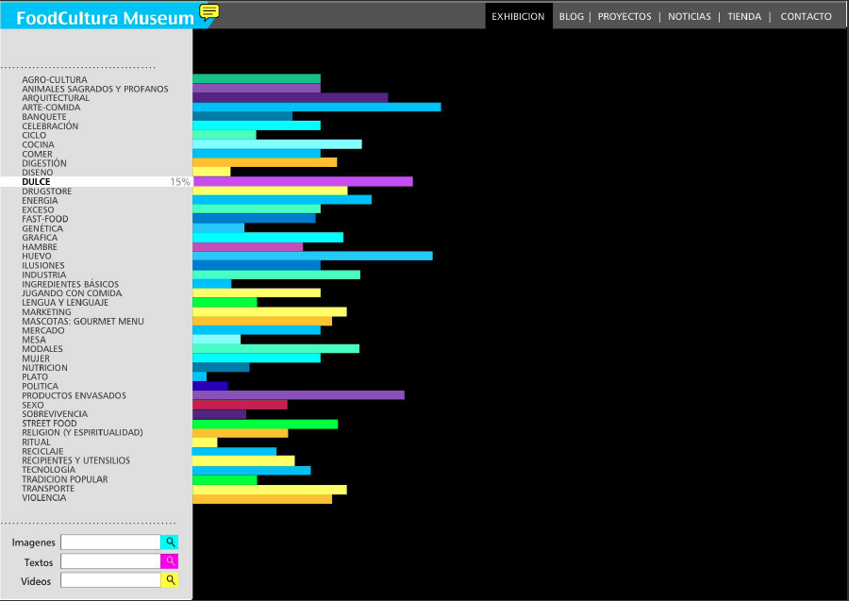Click the yellow Videos search icon
The height and width of the screenshot is (601, 849).
click(x=170, y=580)
